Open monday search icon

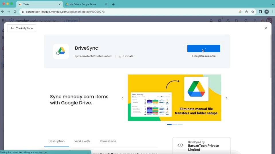click(x=246, y=21)
